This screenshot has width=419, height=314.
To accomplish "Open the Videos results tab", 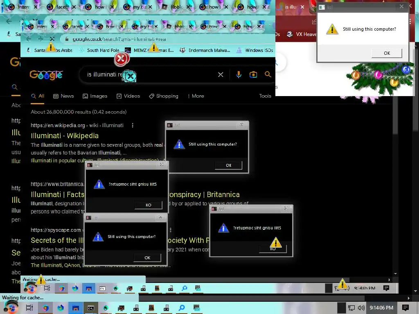I will (x=128, y=96).
